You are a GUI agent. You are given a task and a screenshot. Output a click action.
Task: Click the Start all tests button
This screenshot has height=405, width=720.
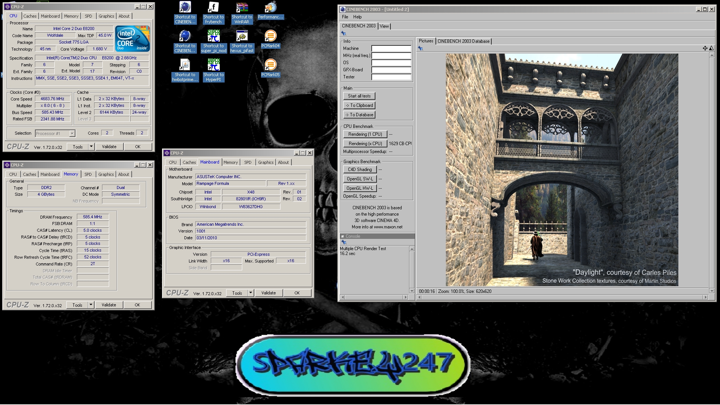click(x=359, y=96)
